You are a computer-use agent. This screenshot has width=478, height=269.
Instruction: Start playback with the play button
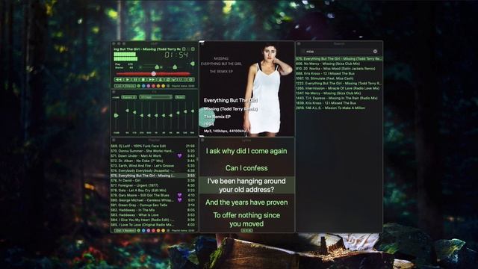point(128,80)
